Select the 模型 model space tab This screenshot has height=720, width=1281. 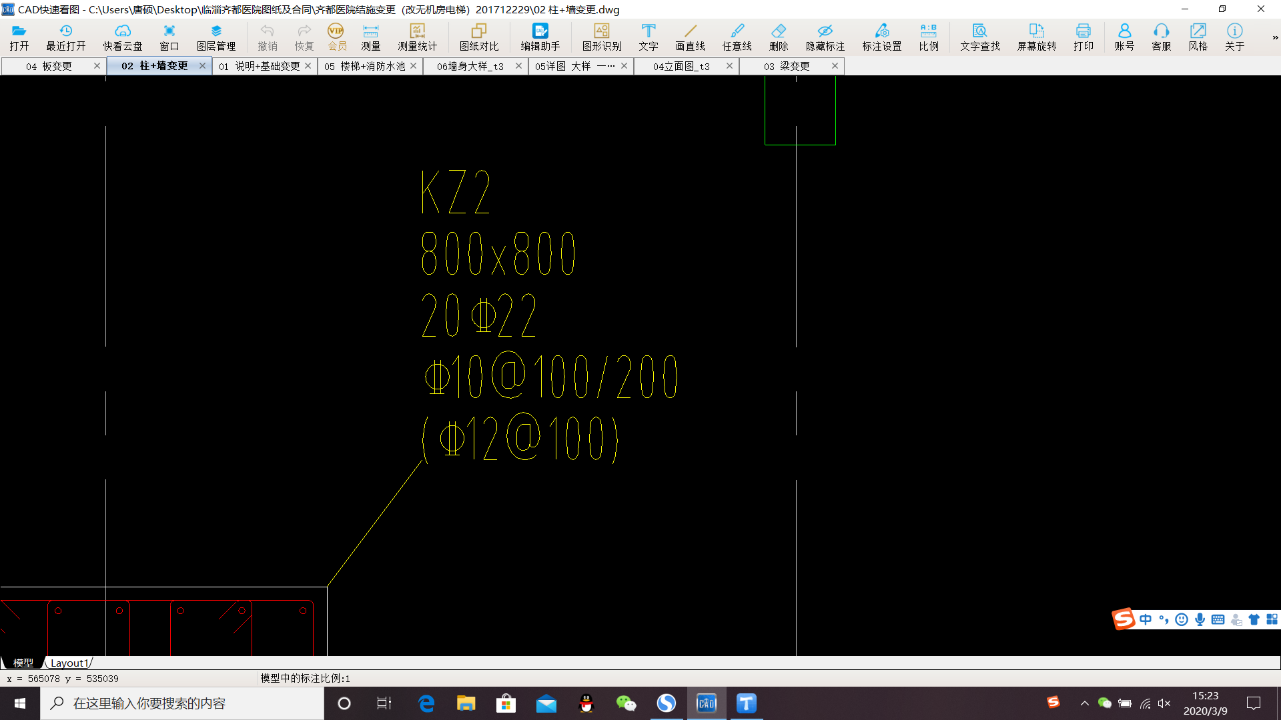(23, 663)
